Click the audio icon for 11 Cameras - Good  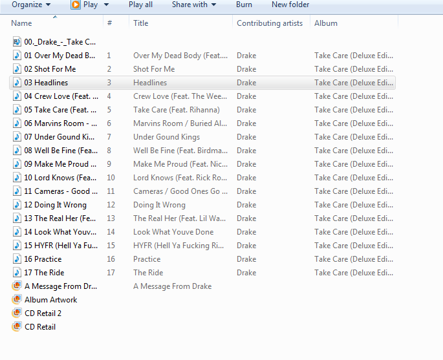17,191
